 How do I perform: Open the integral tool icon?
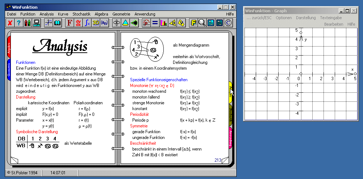pos(87,23)
